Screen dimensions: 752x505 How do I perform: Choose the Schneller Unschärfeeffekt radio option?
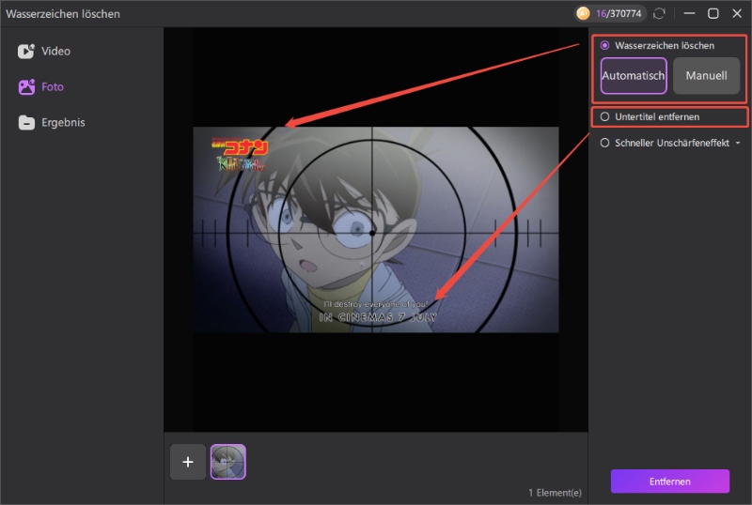click(605, 144)
